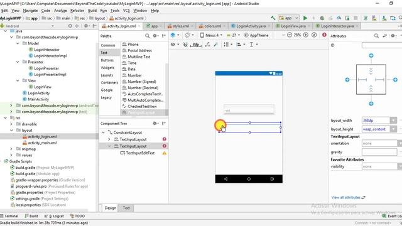Click the Make Project hammer icon

(273, 18)
